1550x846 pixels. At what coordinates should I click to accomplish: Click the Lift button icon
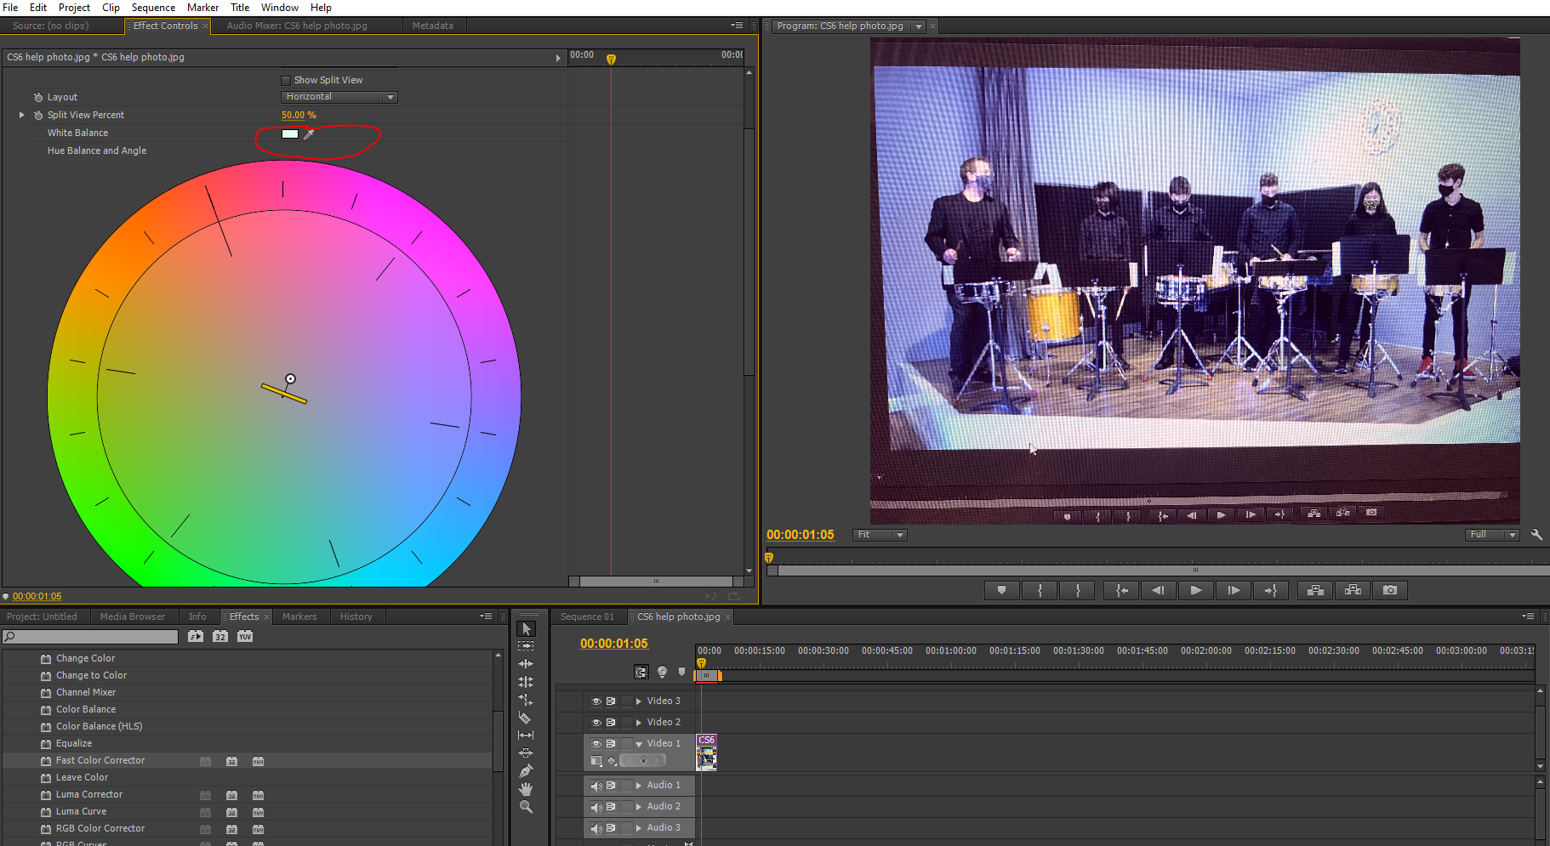point(1315,590)
